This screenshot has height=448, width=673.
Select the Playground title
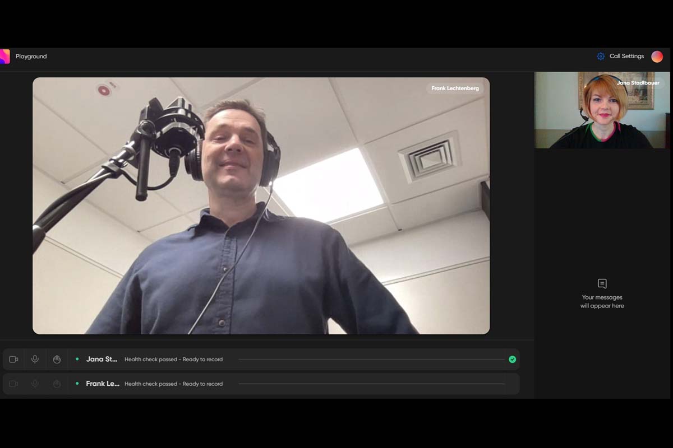point(31,57)
